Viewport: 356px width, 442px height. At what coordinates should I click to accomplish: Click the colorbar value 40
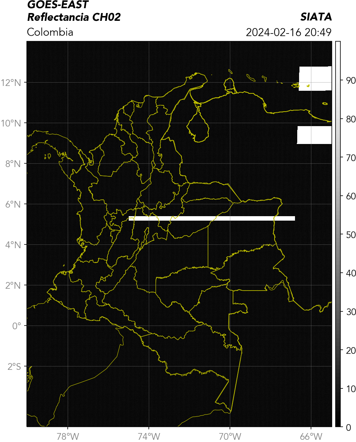pyautogui.click(x=351, y=273)
